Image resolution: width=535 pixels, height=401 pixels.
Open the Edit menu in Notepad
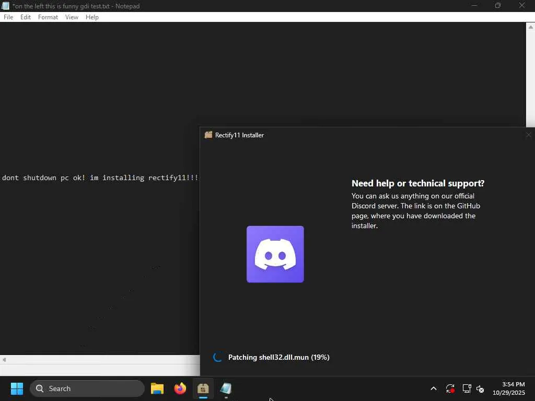pos(26,17)
